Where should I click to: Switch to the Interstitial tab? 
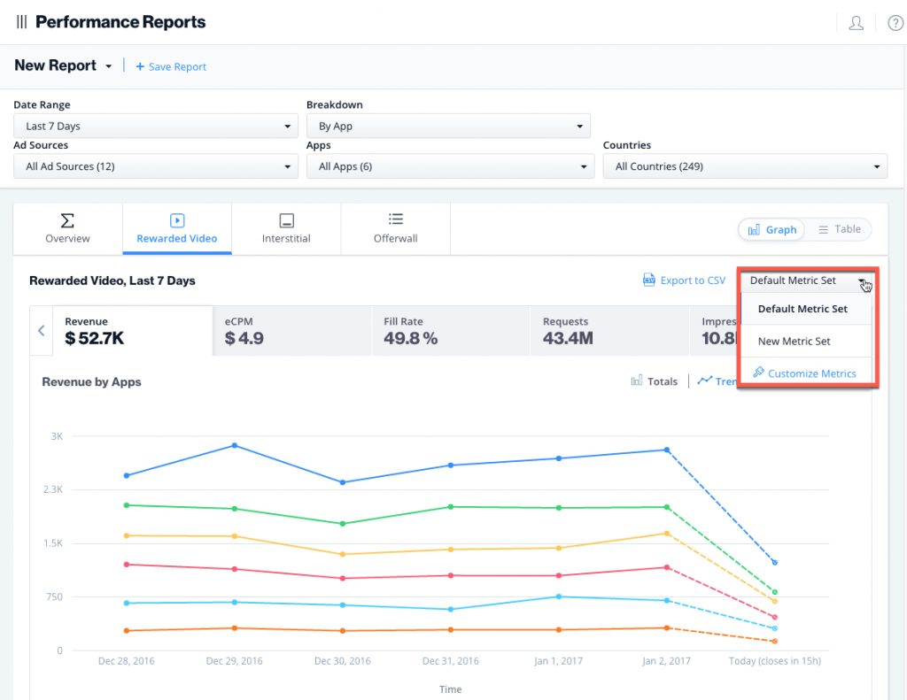click(x=286, y=228)
